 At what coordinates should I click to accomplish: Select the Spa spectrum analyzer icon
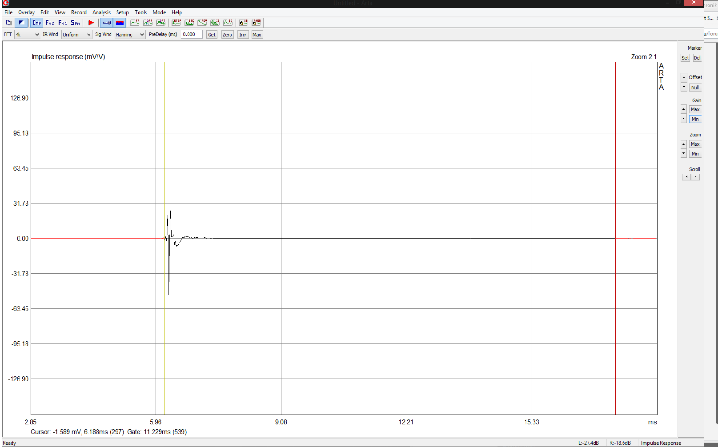click(76, 23)
